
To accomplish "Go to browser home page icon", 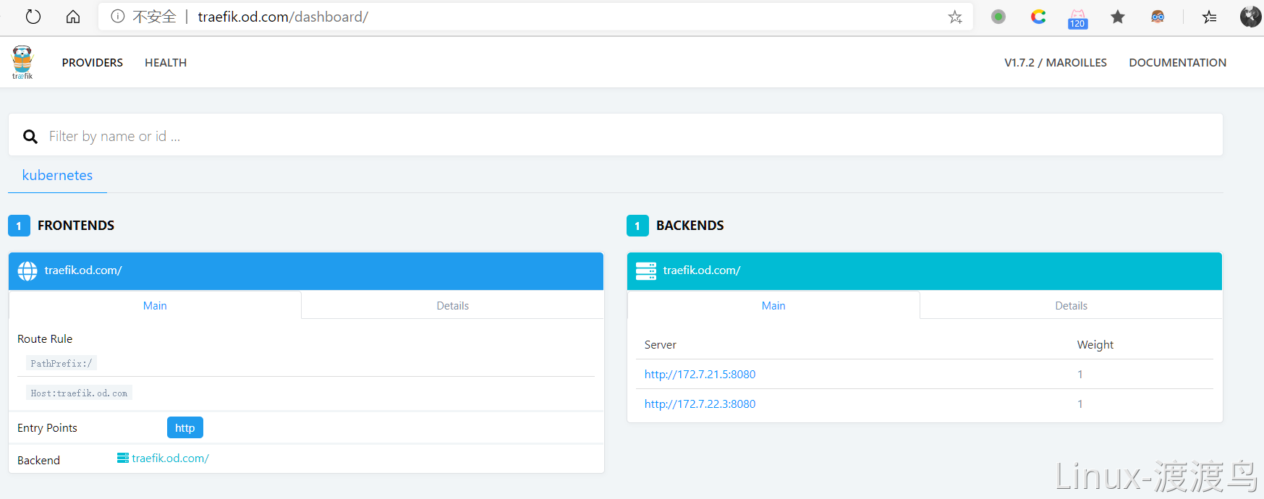I will point(73,17).
